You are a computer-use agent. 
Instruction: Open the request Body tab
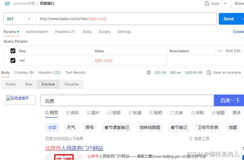[x=87, y=32]
